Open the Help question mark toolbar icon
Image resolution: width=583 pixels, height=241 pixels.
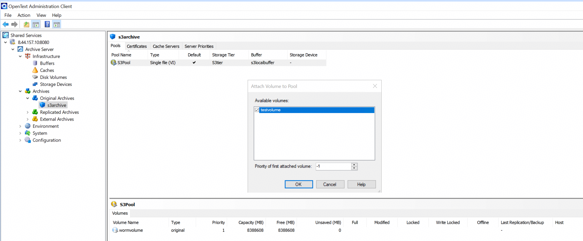tap(47, 25)
